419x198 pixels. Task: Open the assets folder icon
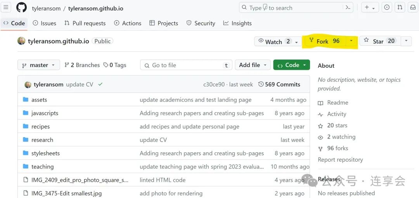coord(26,100)
